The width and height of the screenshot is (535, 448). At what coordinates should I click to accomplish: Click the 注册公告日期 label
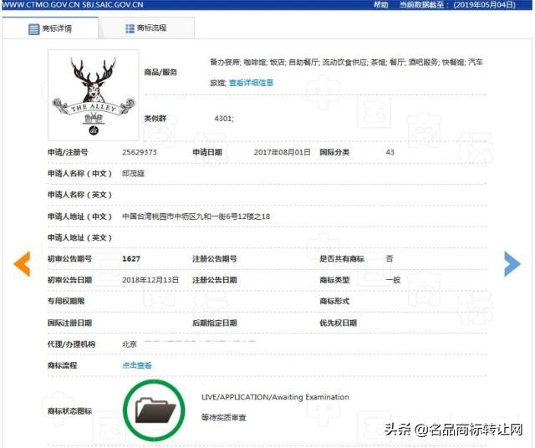pos(214,280)
